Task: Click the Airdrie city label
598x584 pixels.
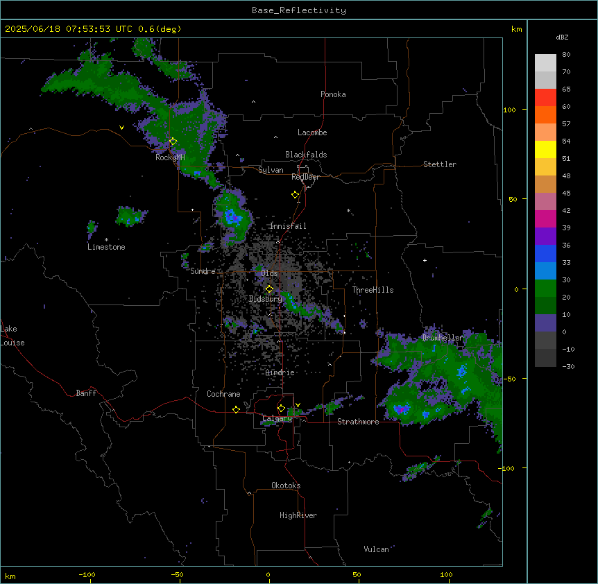Action: pos(280,372)
